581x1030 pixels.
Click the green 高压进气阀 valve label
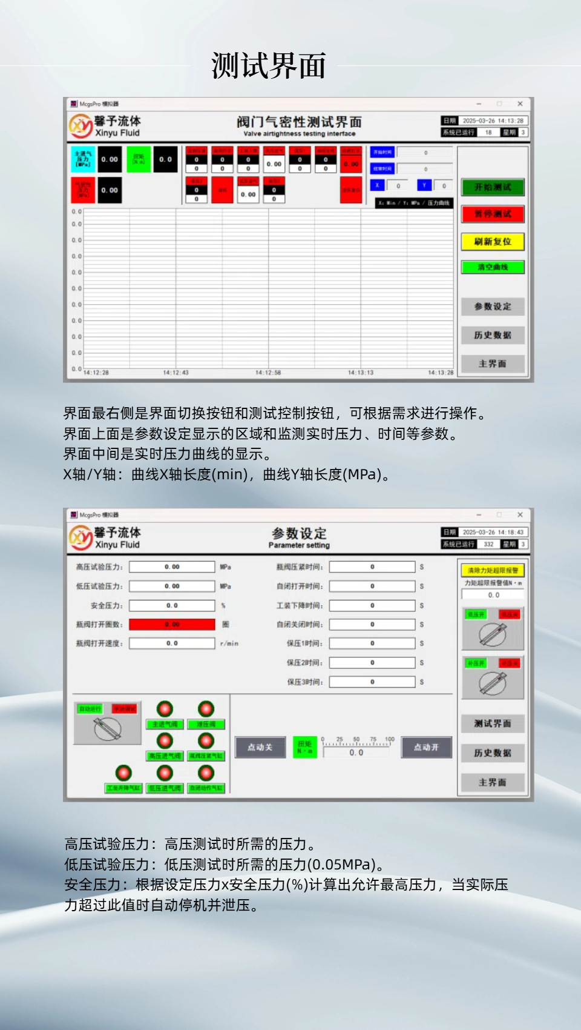coord(165,756)
